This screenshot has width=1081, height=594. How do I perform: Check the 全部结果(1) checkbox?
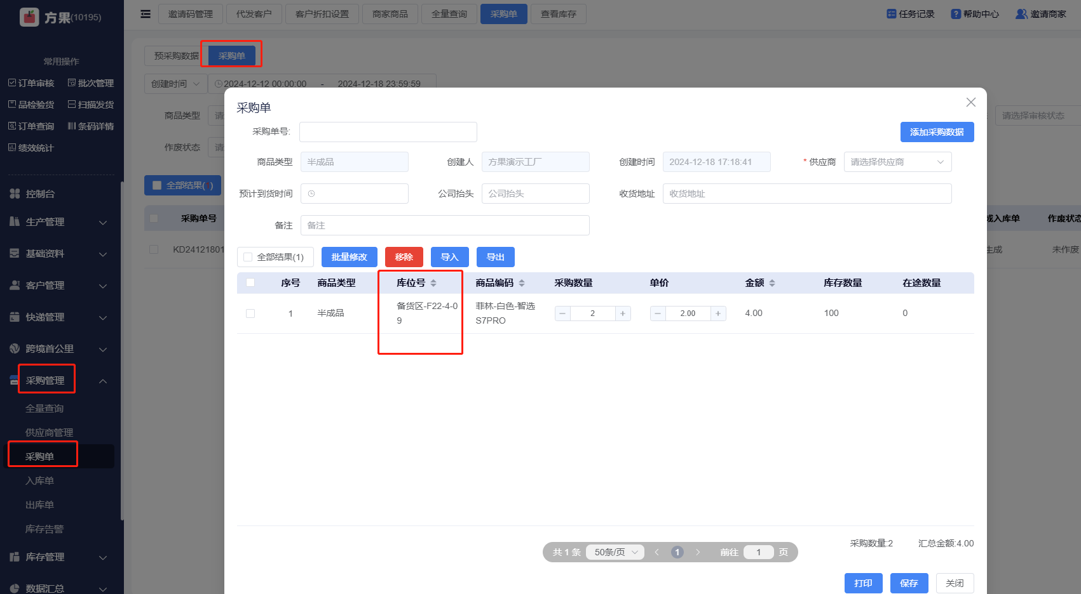(x=248, y=257)
